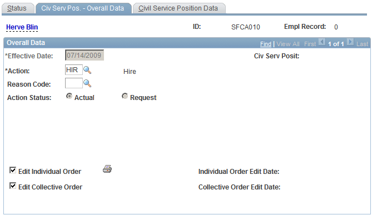The width and height of the screenshot is (382, 220).
Task: Select the Request action status
Action: 125,96
